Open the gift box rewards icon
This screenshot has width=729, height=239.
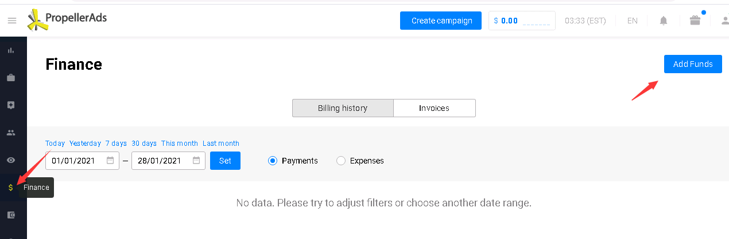coord(695,21)
